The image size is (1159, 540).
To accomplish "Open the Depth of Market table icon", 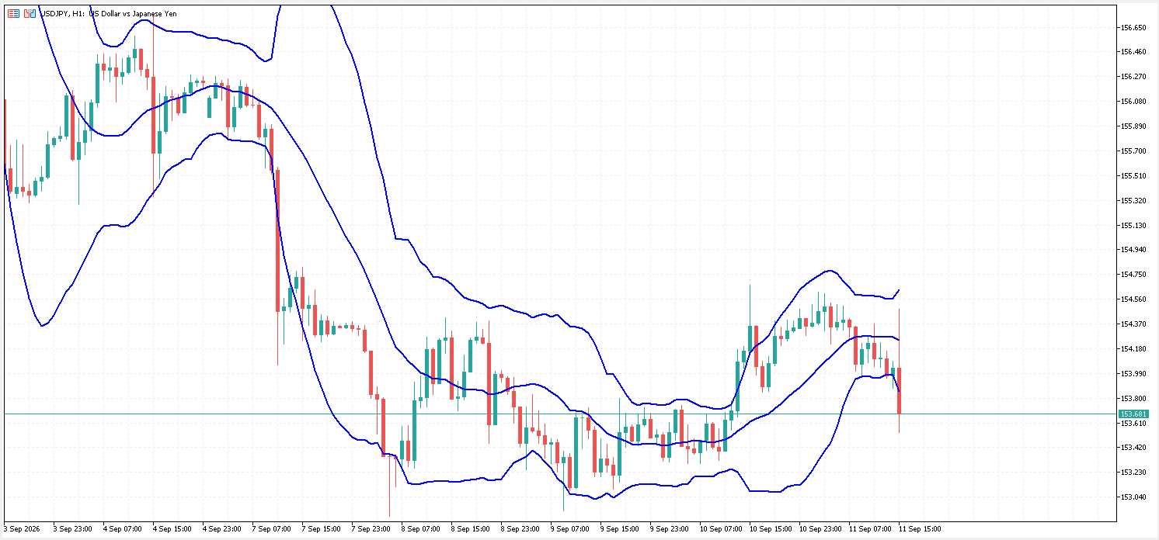I will [13, 13].
